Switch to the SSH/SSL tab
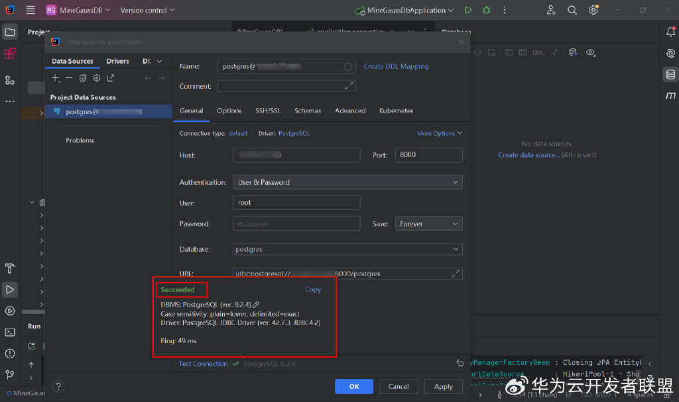The image size is (679, 402). (x=268, y=111)
